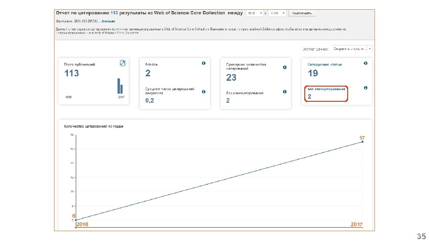
Task: Click the 2016 x-axis label on citations chart
Action: pyautogui.click(x=82, y=224)
